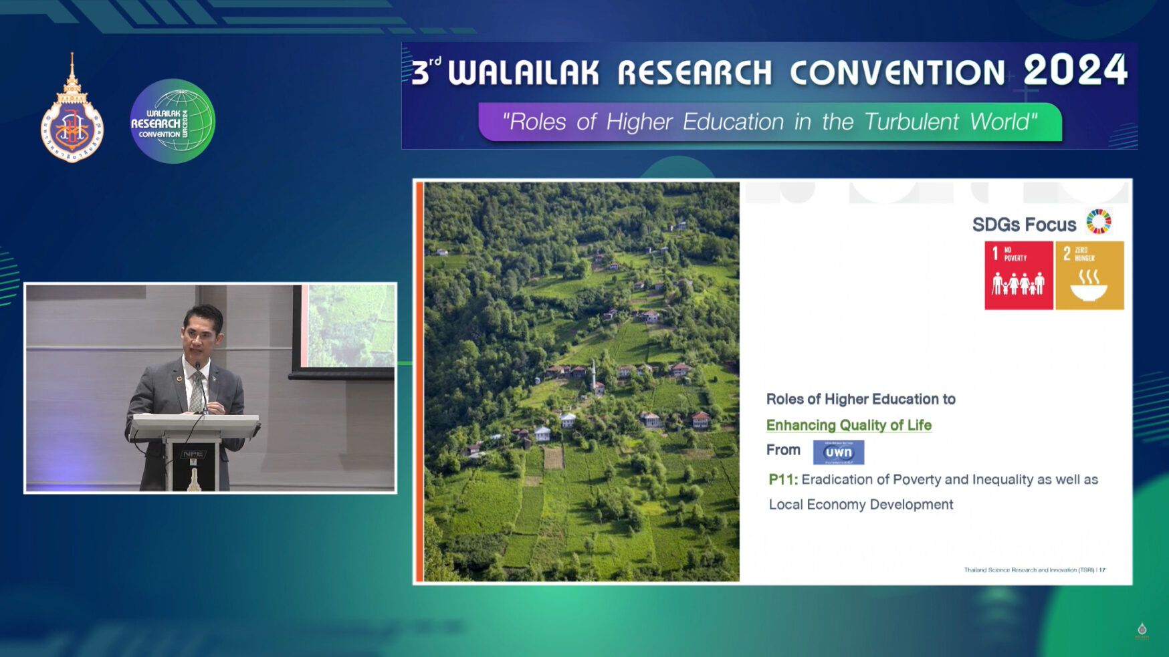
Task: Click the blue UWN logo badge
Action: pos(838,452)
